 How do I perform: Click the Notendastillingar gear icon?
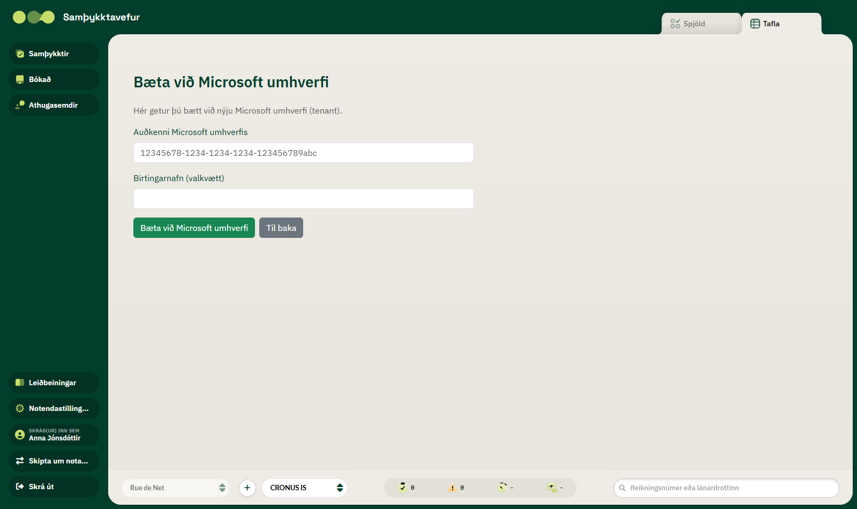pyautogui.click(x=20, y=408)
